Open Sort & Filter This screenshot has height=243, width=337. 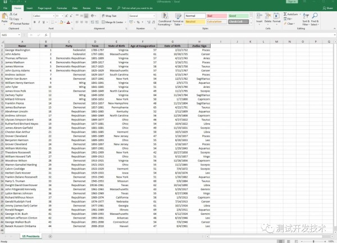[306, 19]
